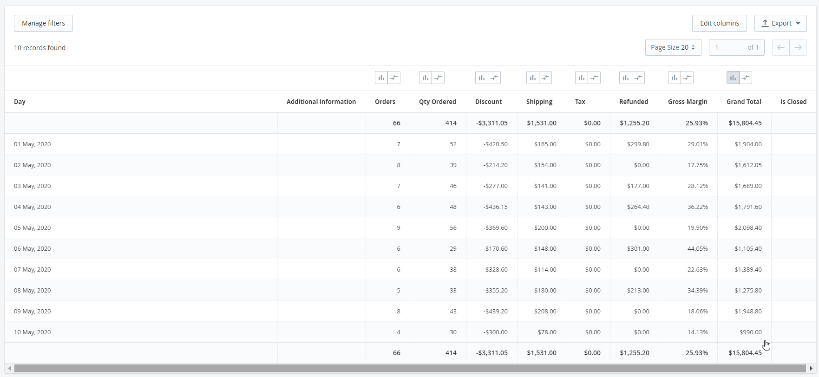The image size is (819, 377).
Task: Go to next page with right arrow
Action: click(x=798, y=47)
